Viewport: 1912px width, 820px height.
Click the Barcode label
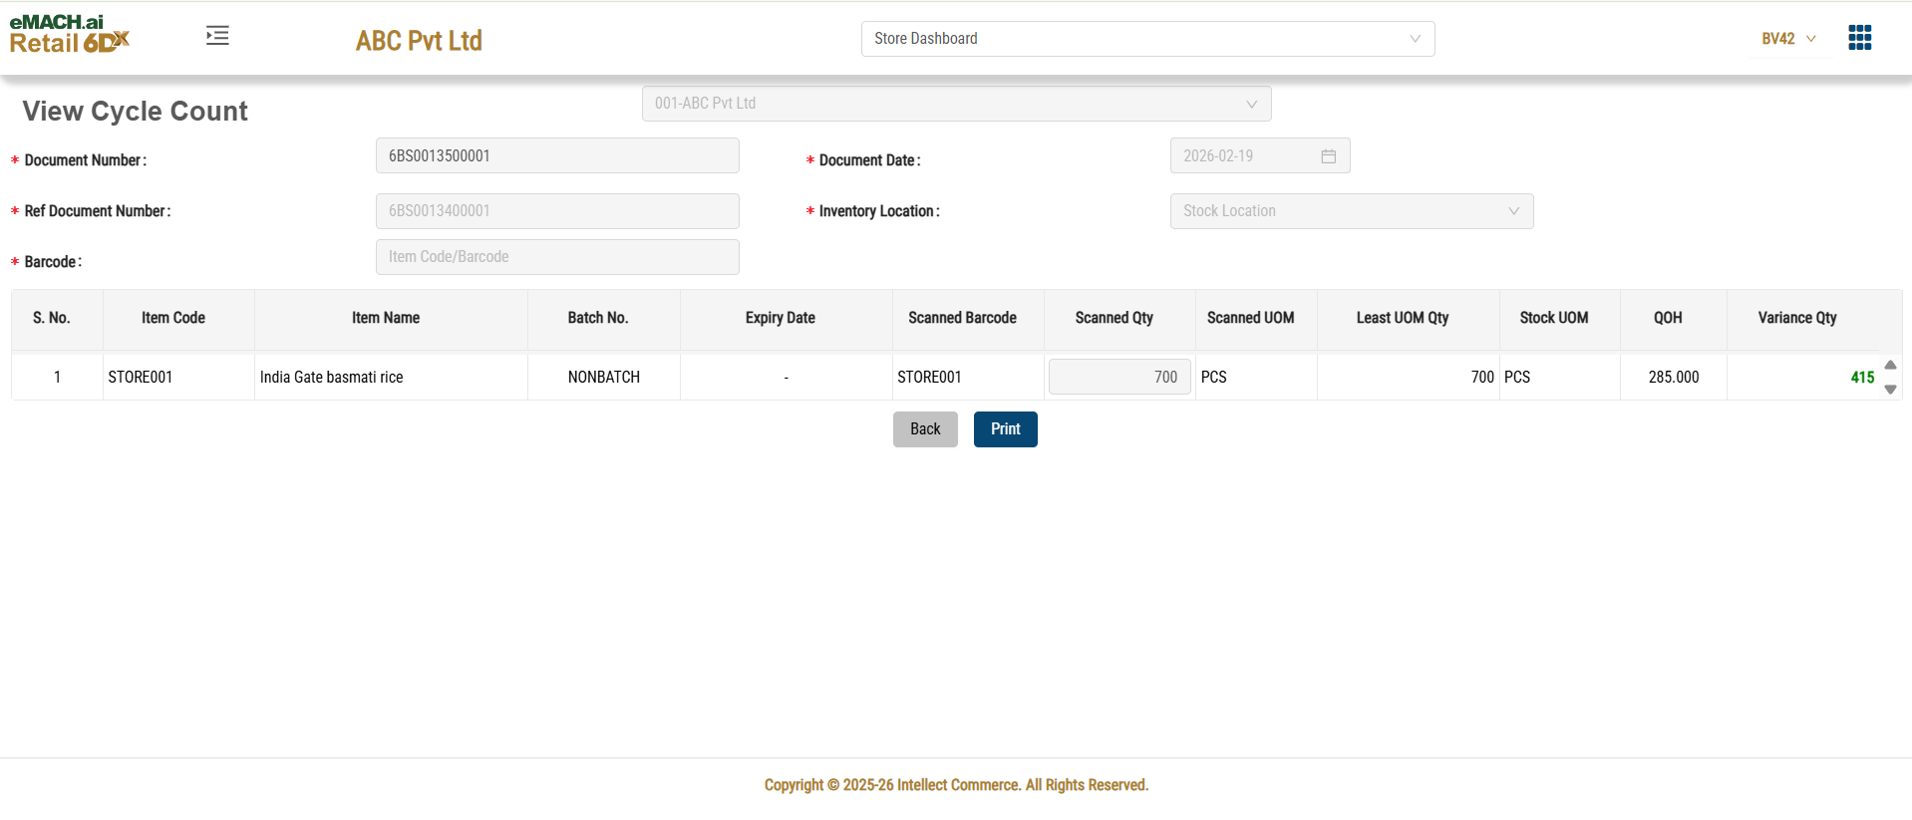53,262
